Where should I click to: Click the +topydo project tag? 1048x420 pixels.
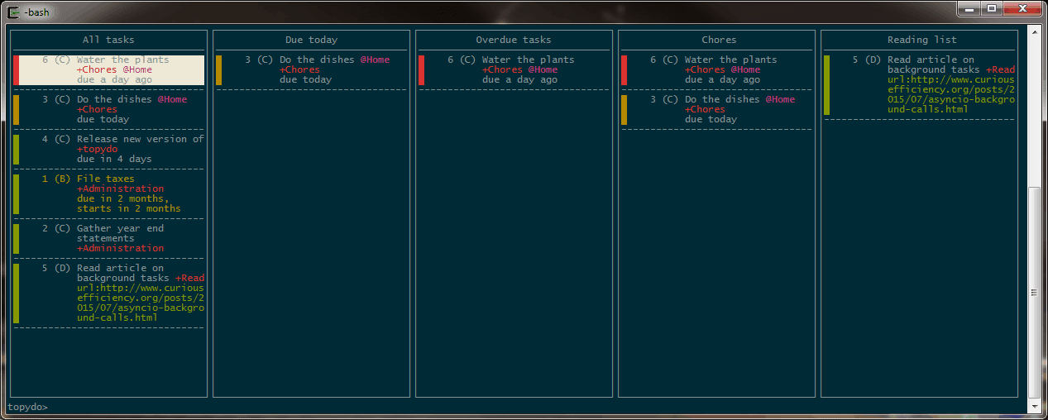click(x=97, y=149)
